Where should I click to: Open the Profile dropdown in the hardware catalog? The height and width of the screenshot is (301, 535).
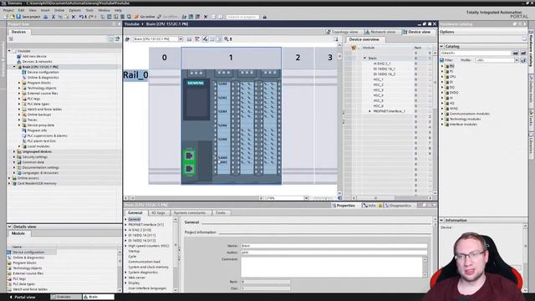click(517, 60)
